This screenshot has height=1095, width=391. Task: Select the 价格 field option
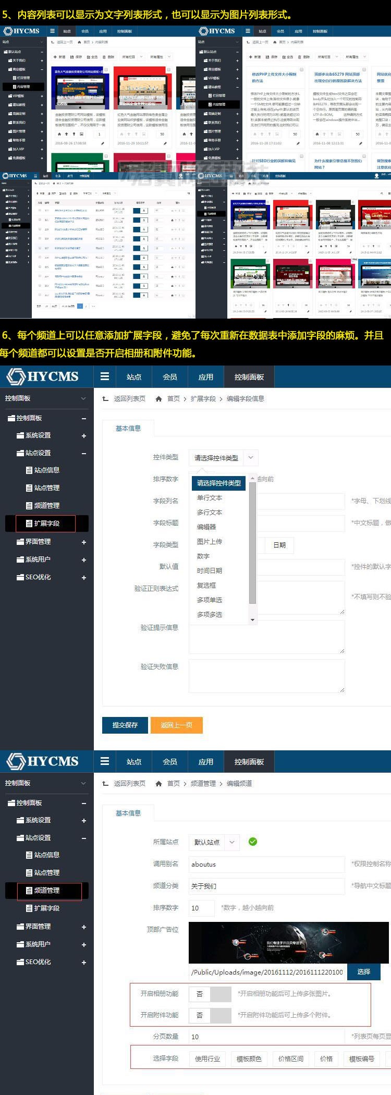pos(326,1058)
